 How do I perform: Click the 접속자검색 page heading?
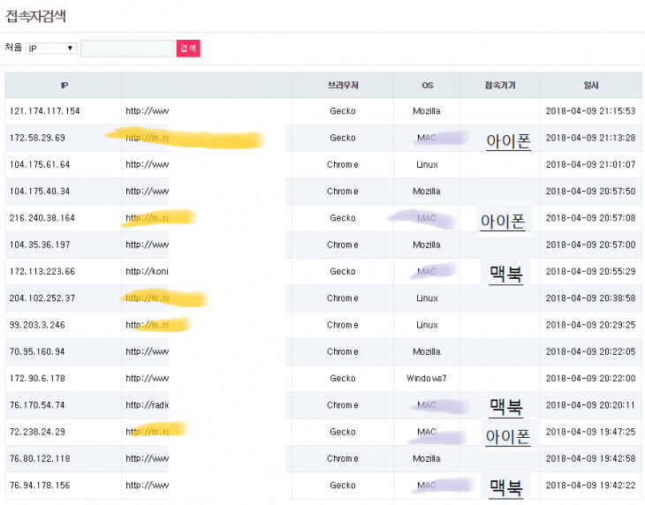(x=35, y=16)
